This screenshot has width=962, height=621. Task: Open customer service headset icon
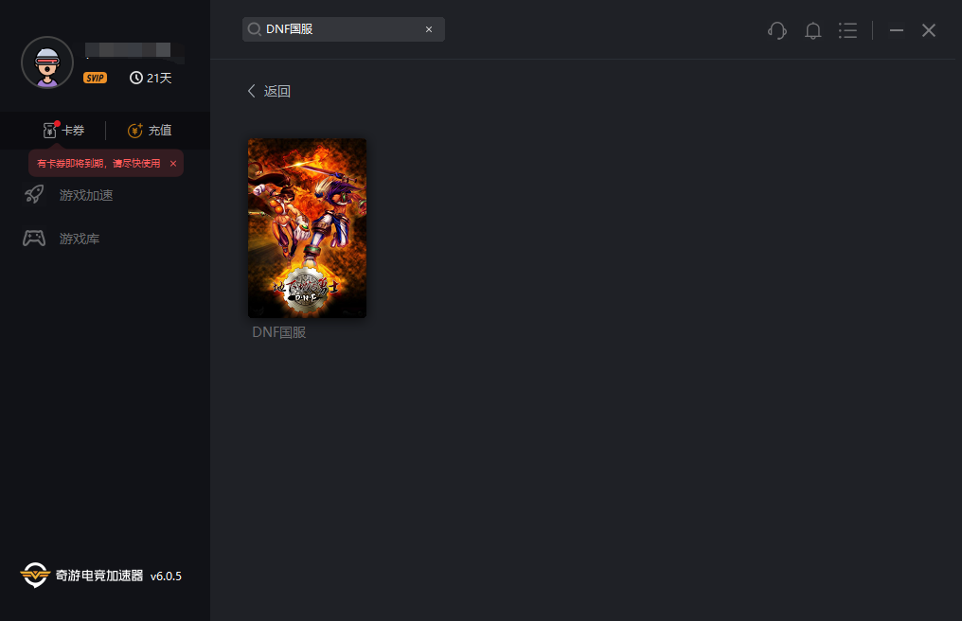[777, 30]
